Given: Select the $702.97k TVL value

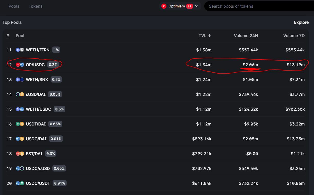Looking at the screenshot, I should tap(202, 168).
